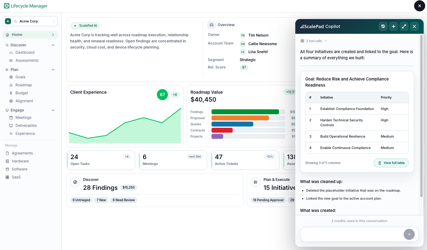Click the Deliverables monitor icon

click(11, 126)
